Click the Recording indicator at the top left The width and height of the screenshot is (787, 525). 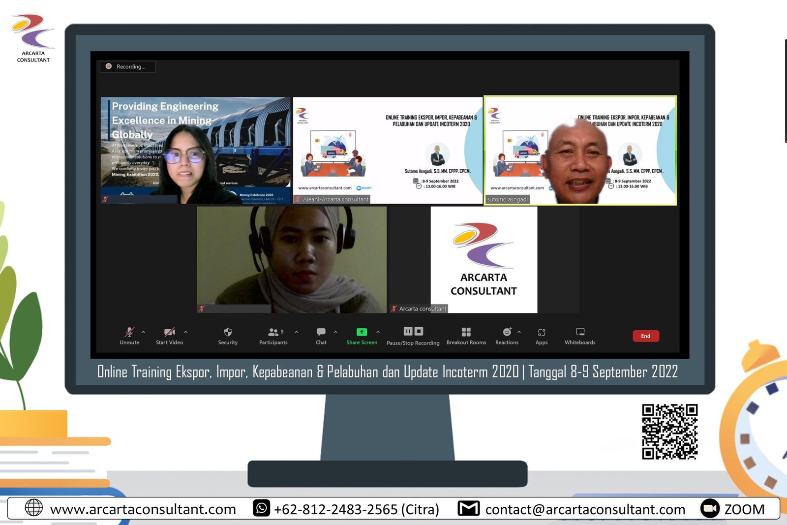tap(128, 66)
